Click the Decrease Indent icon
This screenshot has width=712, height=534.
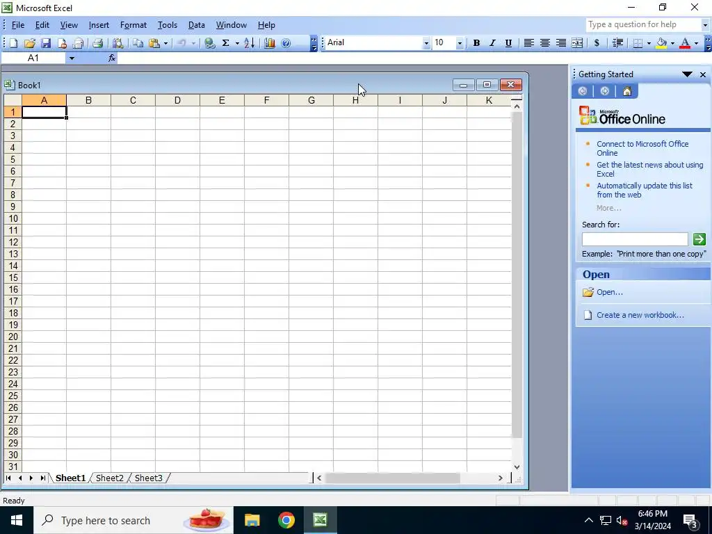pos(617,42)
